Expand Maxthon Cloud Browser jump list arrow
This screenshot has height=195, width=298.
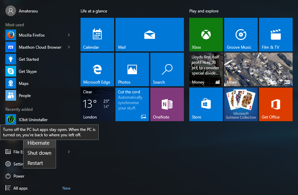[x=69, y=47]
